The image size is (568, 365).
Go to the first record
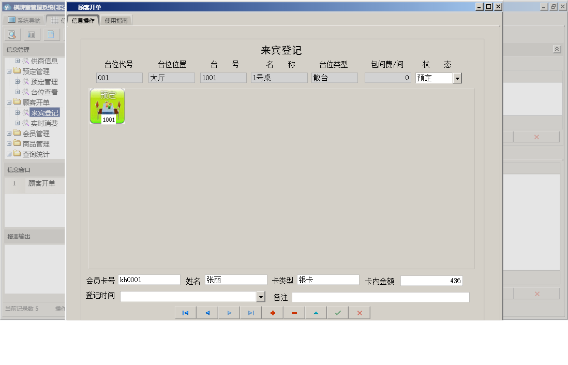coord(186,313)
